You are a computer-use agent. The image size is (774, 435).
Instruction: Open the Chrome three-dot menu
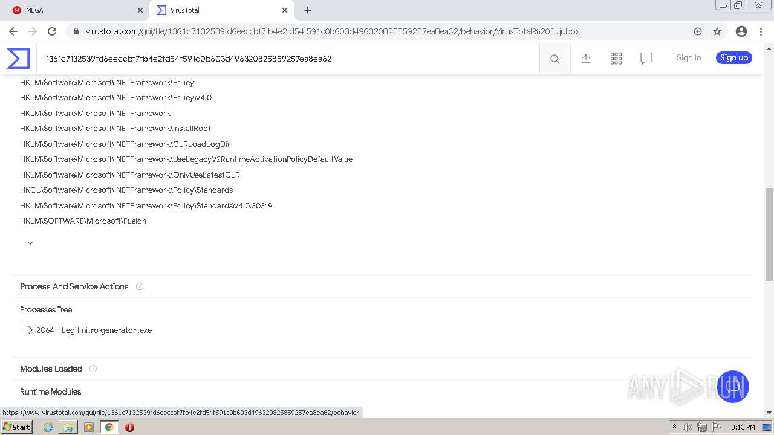(x=761, y=31)
